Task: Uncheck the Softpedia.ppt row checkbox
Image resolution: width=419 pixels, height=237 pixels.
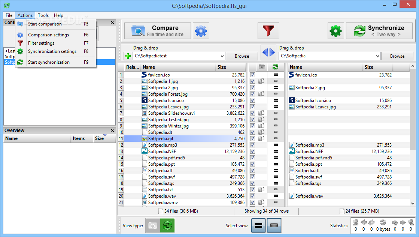Action: pyautogui.click(x=252, y=164)
